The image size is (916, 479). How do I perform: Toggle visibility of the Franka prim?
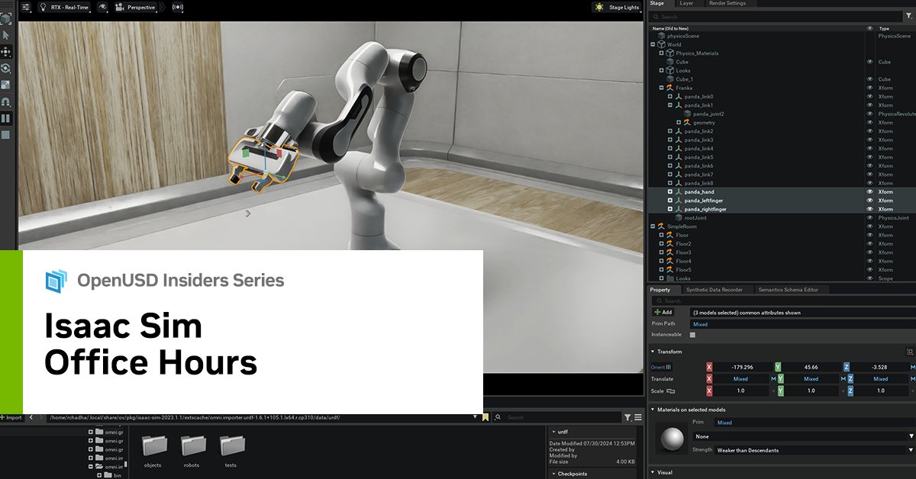869,88
